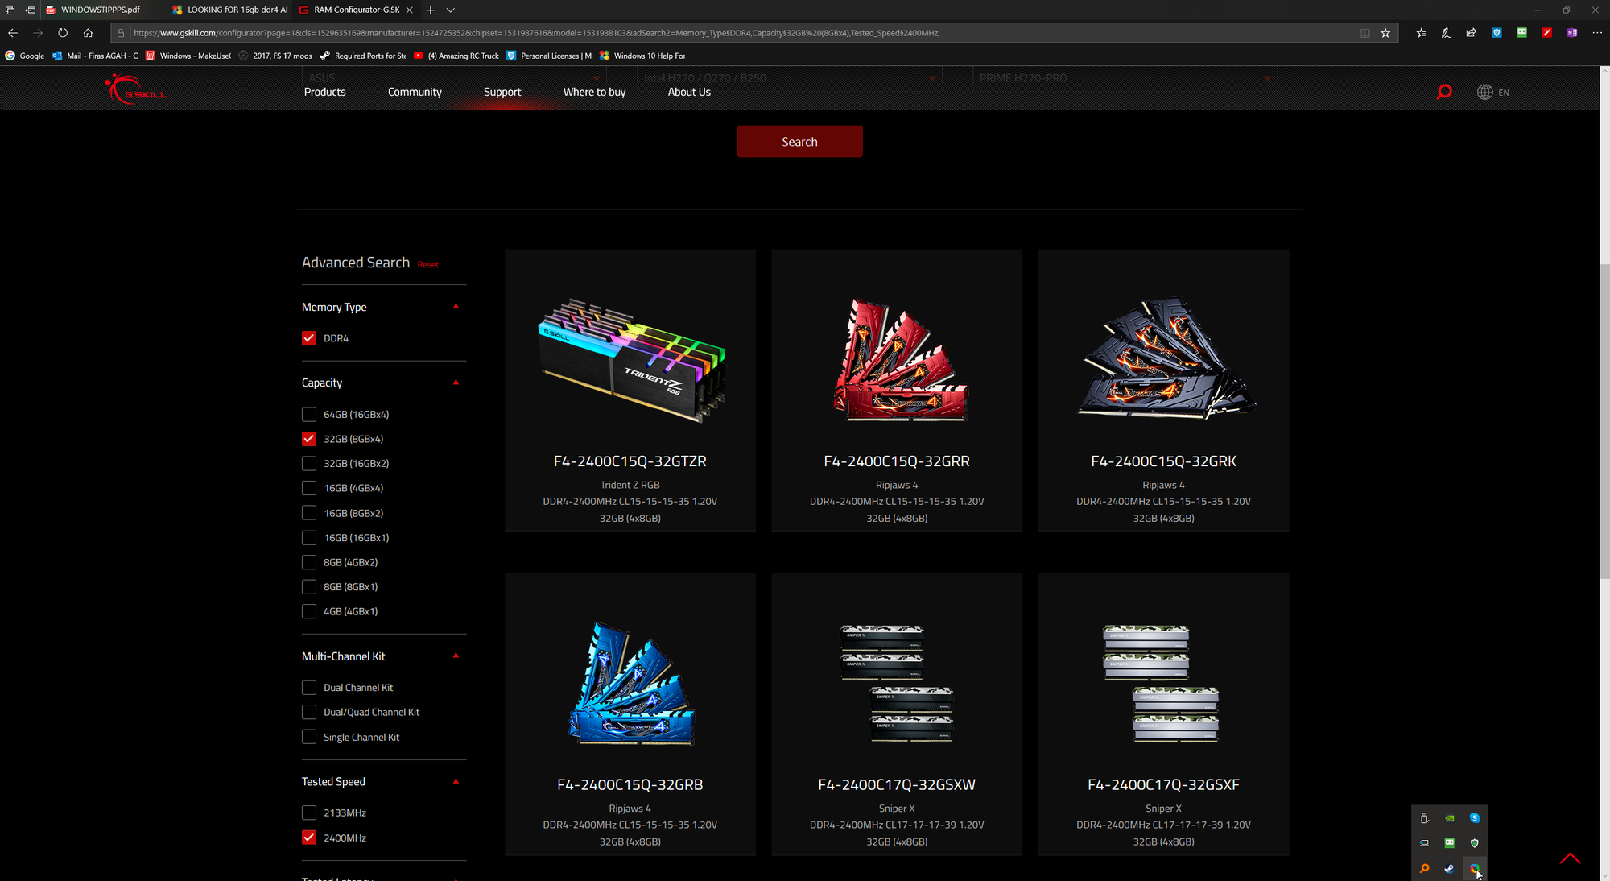This screenshot has height=881, width=1610.
Task: Click the Steam tray icon
Action: click(1449, 868)
